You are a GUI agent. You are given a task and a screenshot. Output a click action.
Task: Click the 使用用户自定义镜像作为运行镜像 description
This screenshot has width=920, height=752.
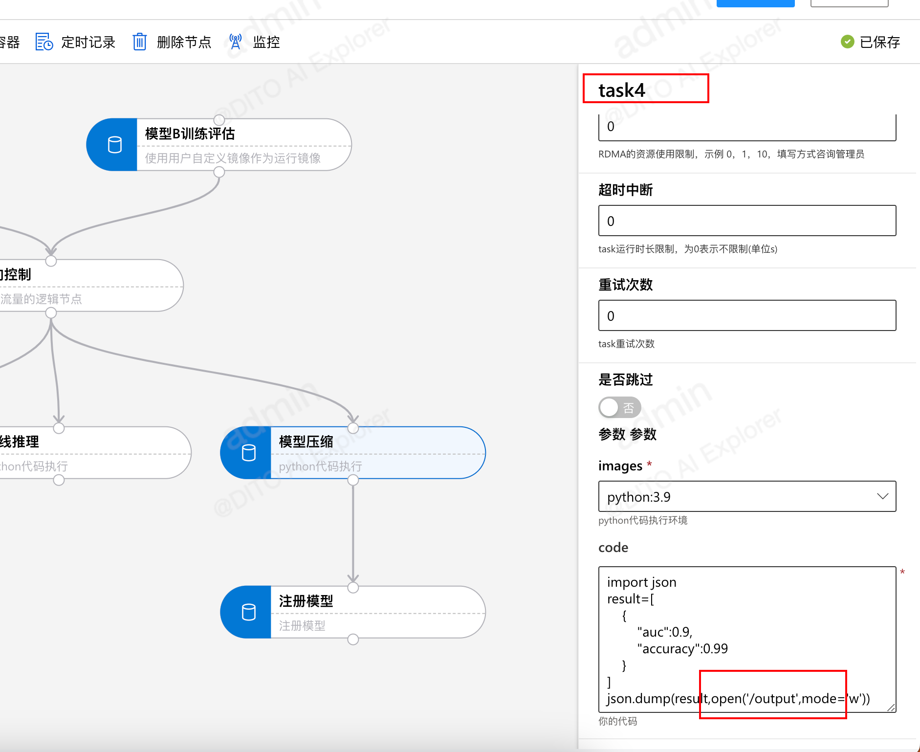coord(233,158)
